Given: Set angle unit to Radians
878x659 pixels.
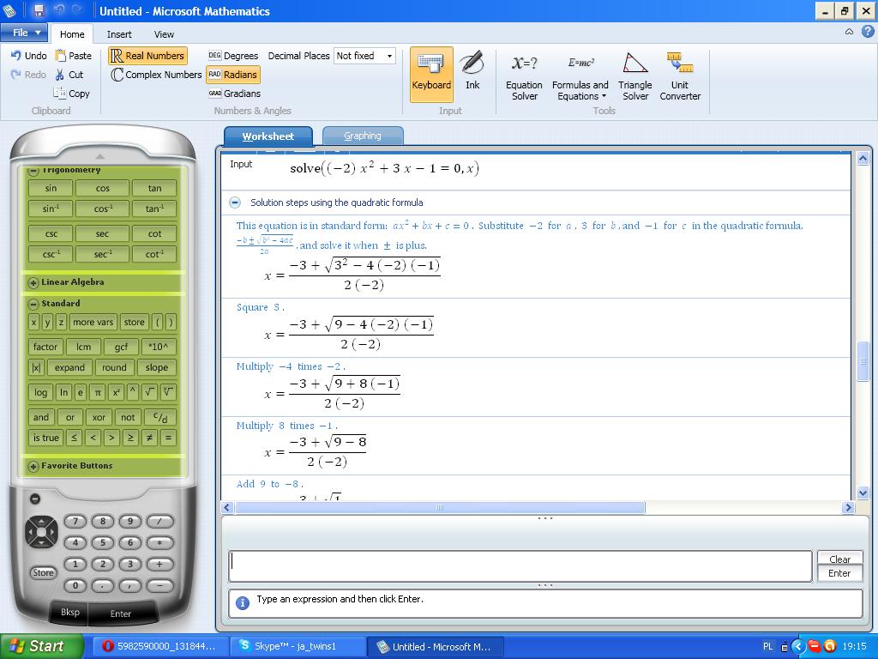Looking at the screenshot, I should pos(233,75).
